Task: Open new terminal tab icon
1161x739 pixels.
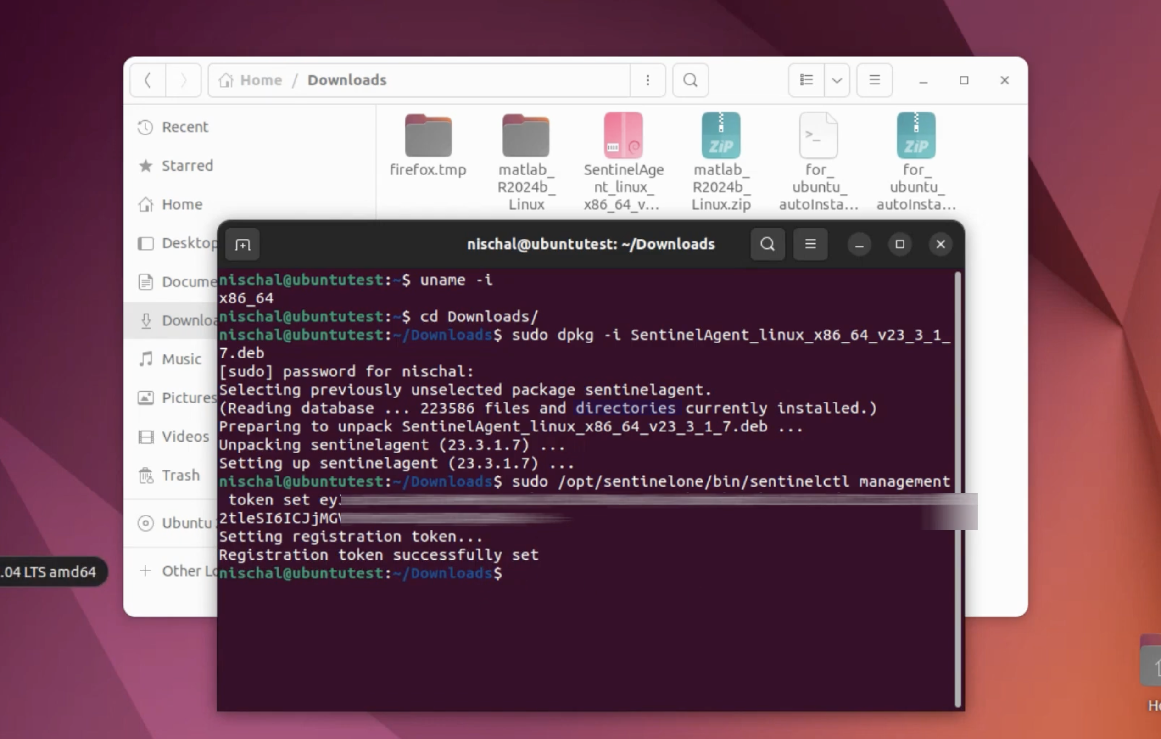Action: point(242,245)
